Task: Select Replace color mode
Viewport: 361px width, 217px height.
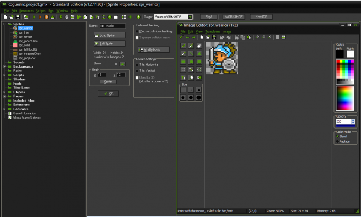Action: pos(337,142)
